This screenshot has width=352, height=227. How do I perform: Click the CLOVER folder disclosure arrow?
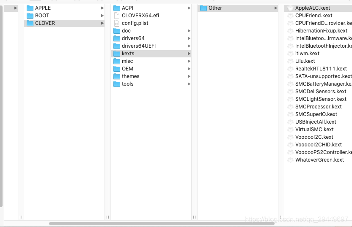(102, 23)
